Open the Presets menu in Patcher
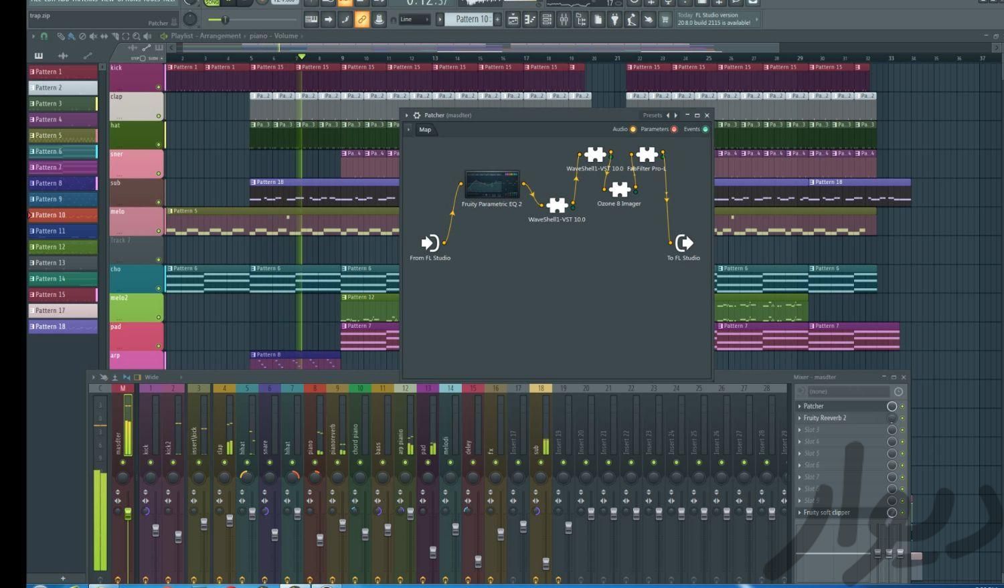Viewport: 1004px width, 588px height. tap(652, 115)
